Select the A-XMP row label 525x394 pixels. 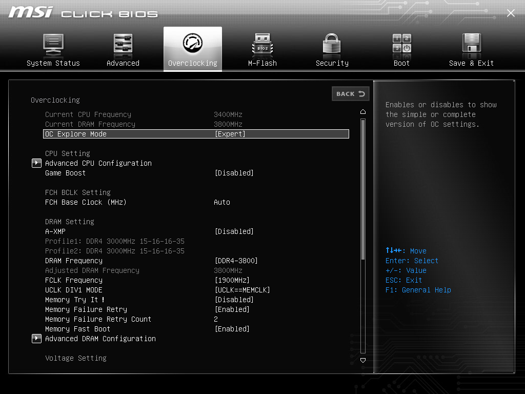tap(55, 231)
